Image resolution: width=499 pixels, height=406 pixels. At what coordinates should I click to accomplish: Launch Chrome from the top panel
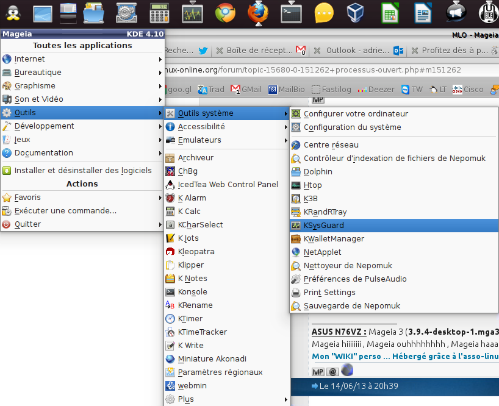click(x=225, y=13)
